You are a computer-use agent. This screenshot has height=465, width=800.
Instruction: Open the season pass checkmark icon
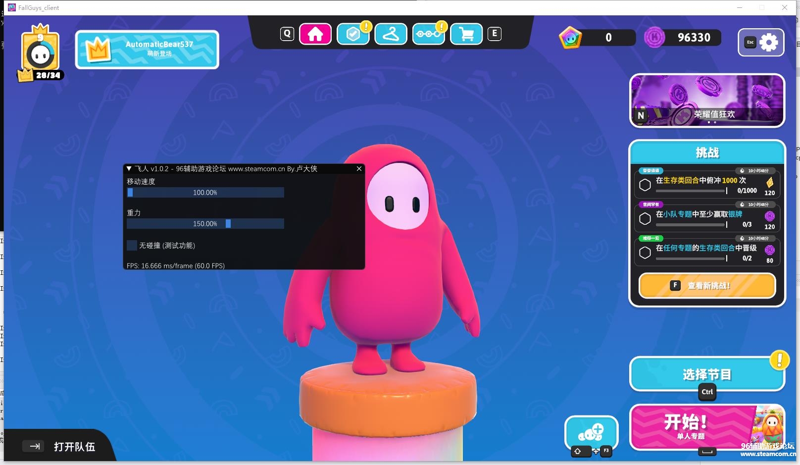coord(353,34)
